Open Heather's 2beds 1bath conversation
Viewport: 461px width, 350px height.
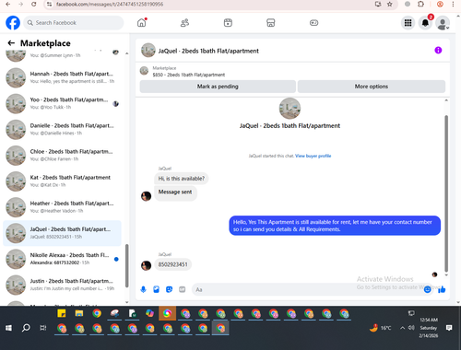pos(63,207)
